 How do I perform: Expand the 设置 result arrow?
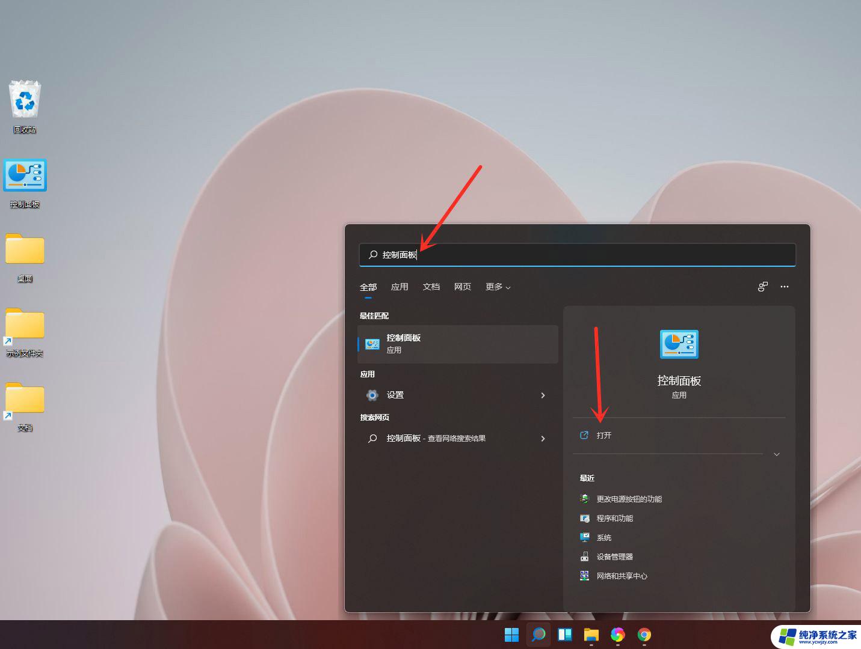pos(543,395)
